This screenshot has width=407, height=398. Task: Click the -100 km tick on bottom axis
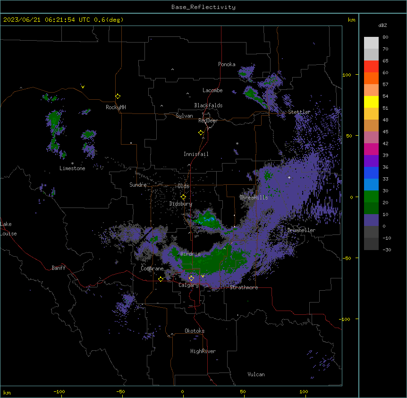click(x=59, y=391)
